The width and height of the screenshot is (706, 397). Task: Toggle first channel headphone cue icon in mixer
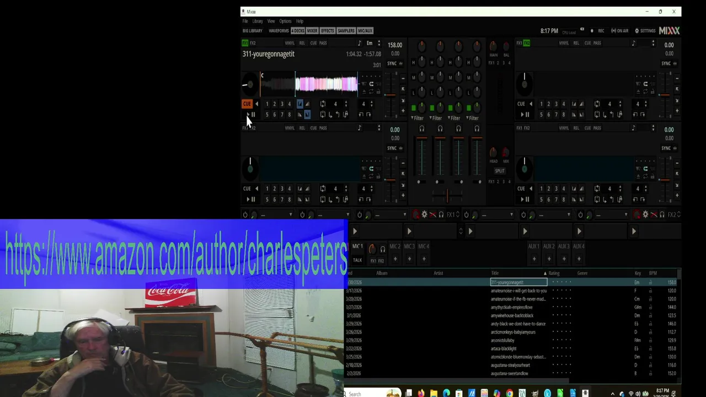[422, 128]
